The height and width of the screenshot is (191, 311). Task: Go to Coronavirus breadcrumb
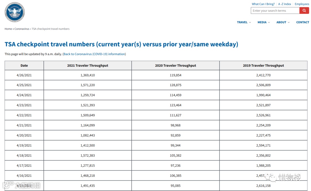(22, 29)
